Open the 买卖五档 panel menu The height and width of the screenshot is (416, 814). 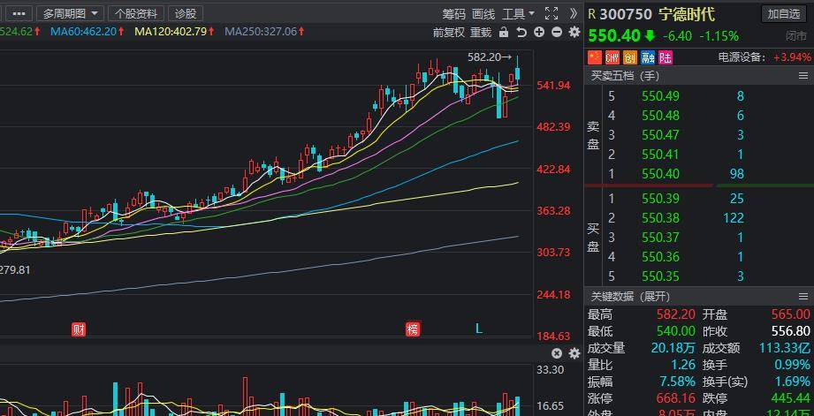[803, 76]
